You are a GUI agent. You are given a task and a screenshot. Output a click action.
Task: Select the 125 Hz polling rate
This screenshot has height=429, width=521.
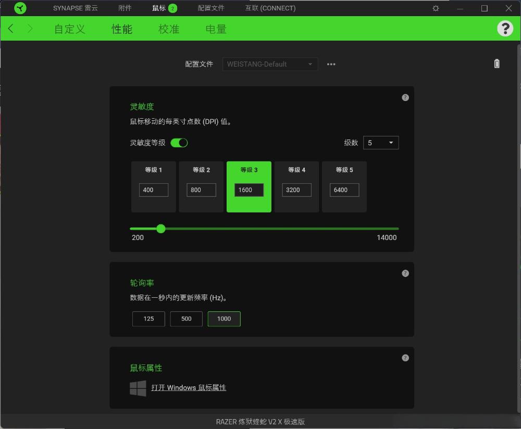click(x=148, y=319)
